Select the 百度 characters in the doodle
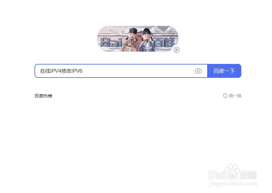 [x=164, y=42]
